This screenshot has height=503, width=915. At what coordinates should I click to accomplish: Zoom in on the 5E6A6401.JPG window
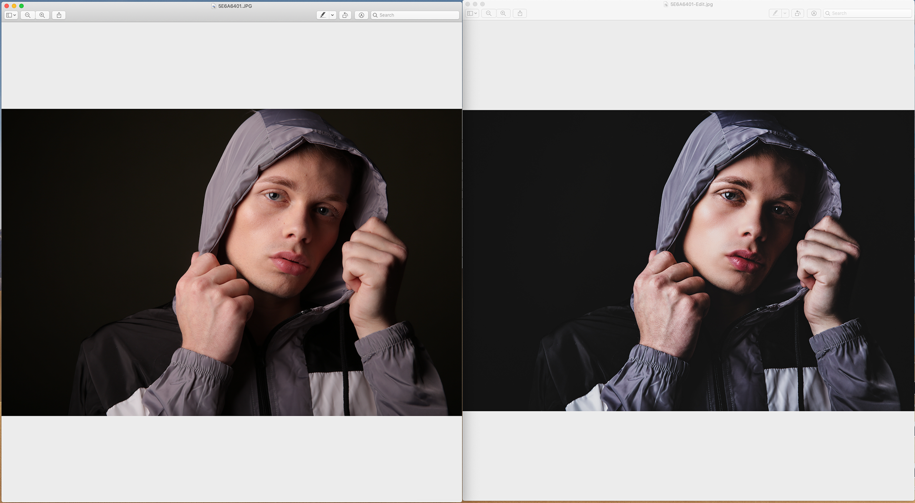42,15
